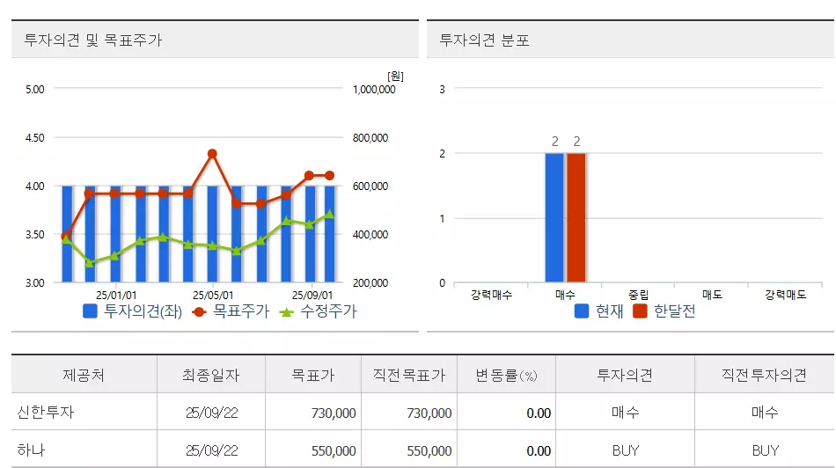Image resolution: width=836 pixels, height=468 pixels.
Task: Click the 제공처 column header
Action: [84, 376]
